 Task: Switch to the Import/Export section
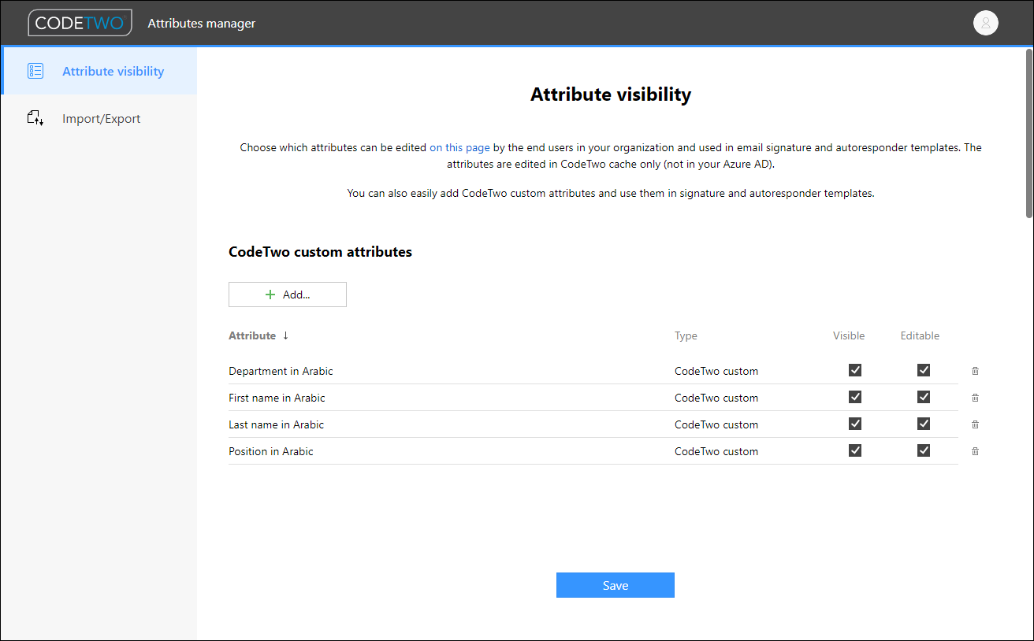tap(99, 119)
